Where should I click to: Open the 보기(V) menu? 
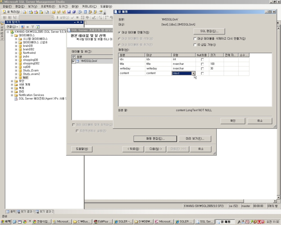[x=32, y=7]
